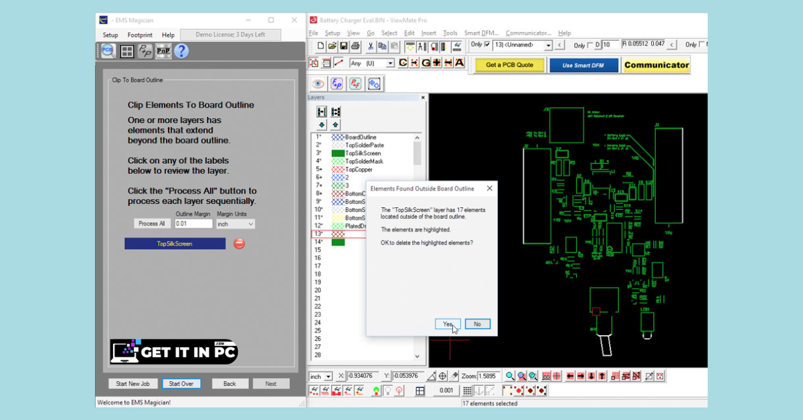Click the Zoom value field

coord(488,377)
